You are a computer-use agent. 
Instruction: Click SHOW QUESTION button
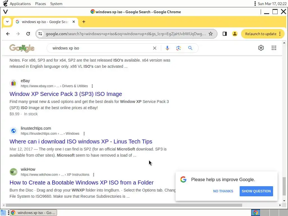[x=256, y=191]
